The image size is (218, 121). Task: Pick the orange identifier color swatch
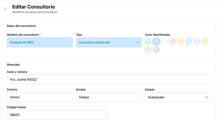click(x=148, y=50)
